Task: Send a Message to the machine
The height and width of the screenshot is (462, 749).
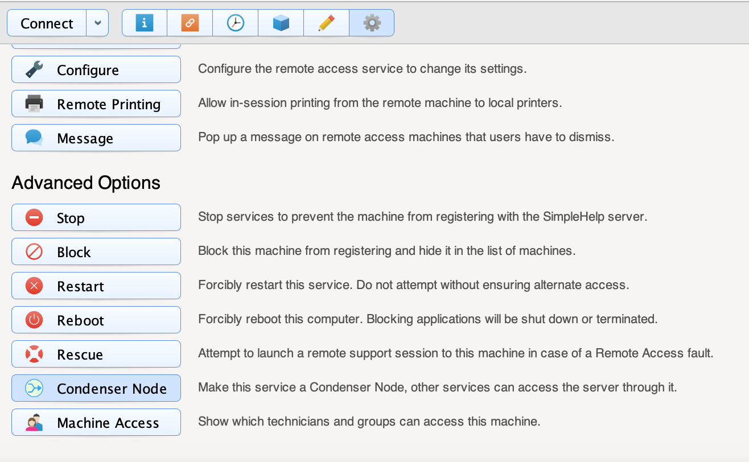Action: [96, 138]
